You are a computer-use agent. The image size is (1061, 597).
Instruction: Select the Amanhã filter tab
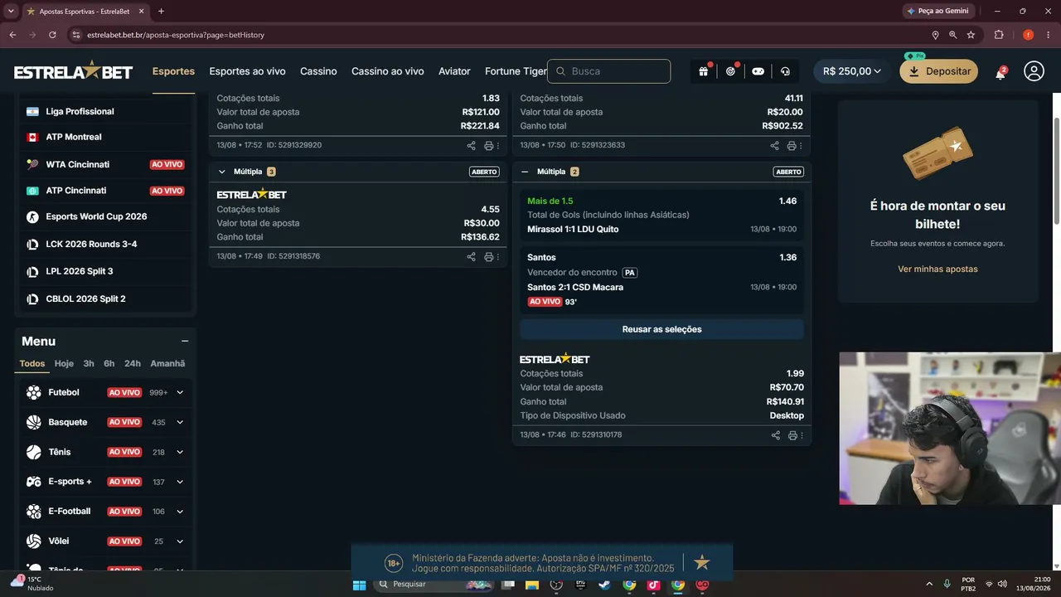[x=167, y=363]
